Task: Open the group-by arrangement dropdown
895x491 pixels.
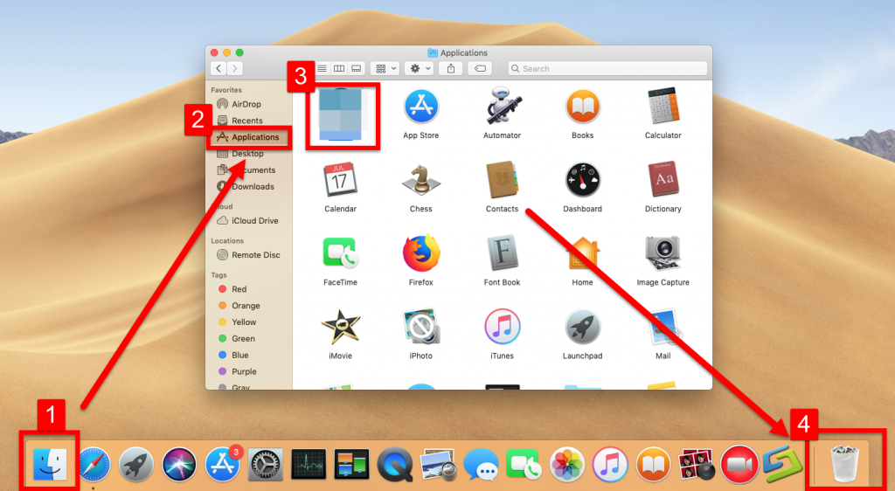Action: (385, 68)
